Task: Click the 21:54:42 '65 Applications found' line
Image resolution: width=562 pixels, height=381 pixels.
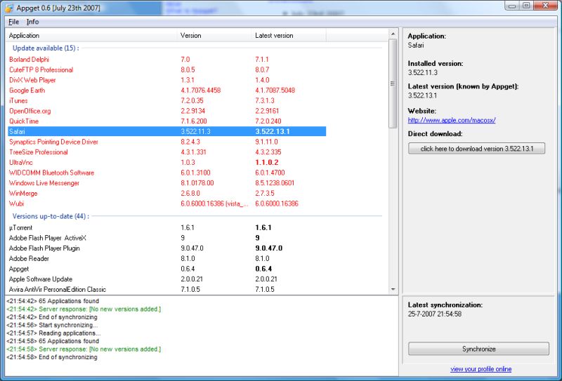Action: tap(53, 301)
